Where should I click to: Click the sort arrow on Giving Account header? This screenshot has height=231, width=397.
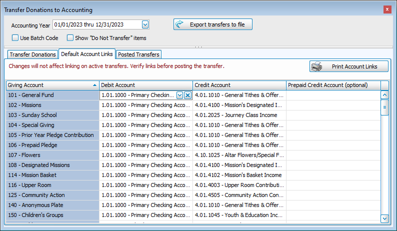[95, 85]
